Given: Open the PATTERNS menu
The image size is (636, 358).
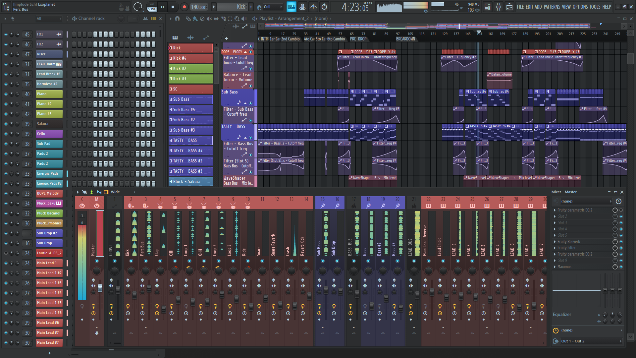Looking at the screenshot, I should click(x=552, y=7).
